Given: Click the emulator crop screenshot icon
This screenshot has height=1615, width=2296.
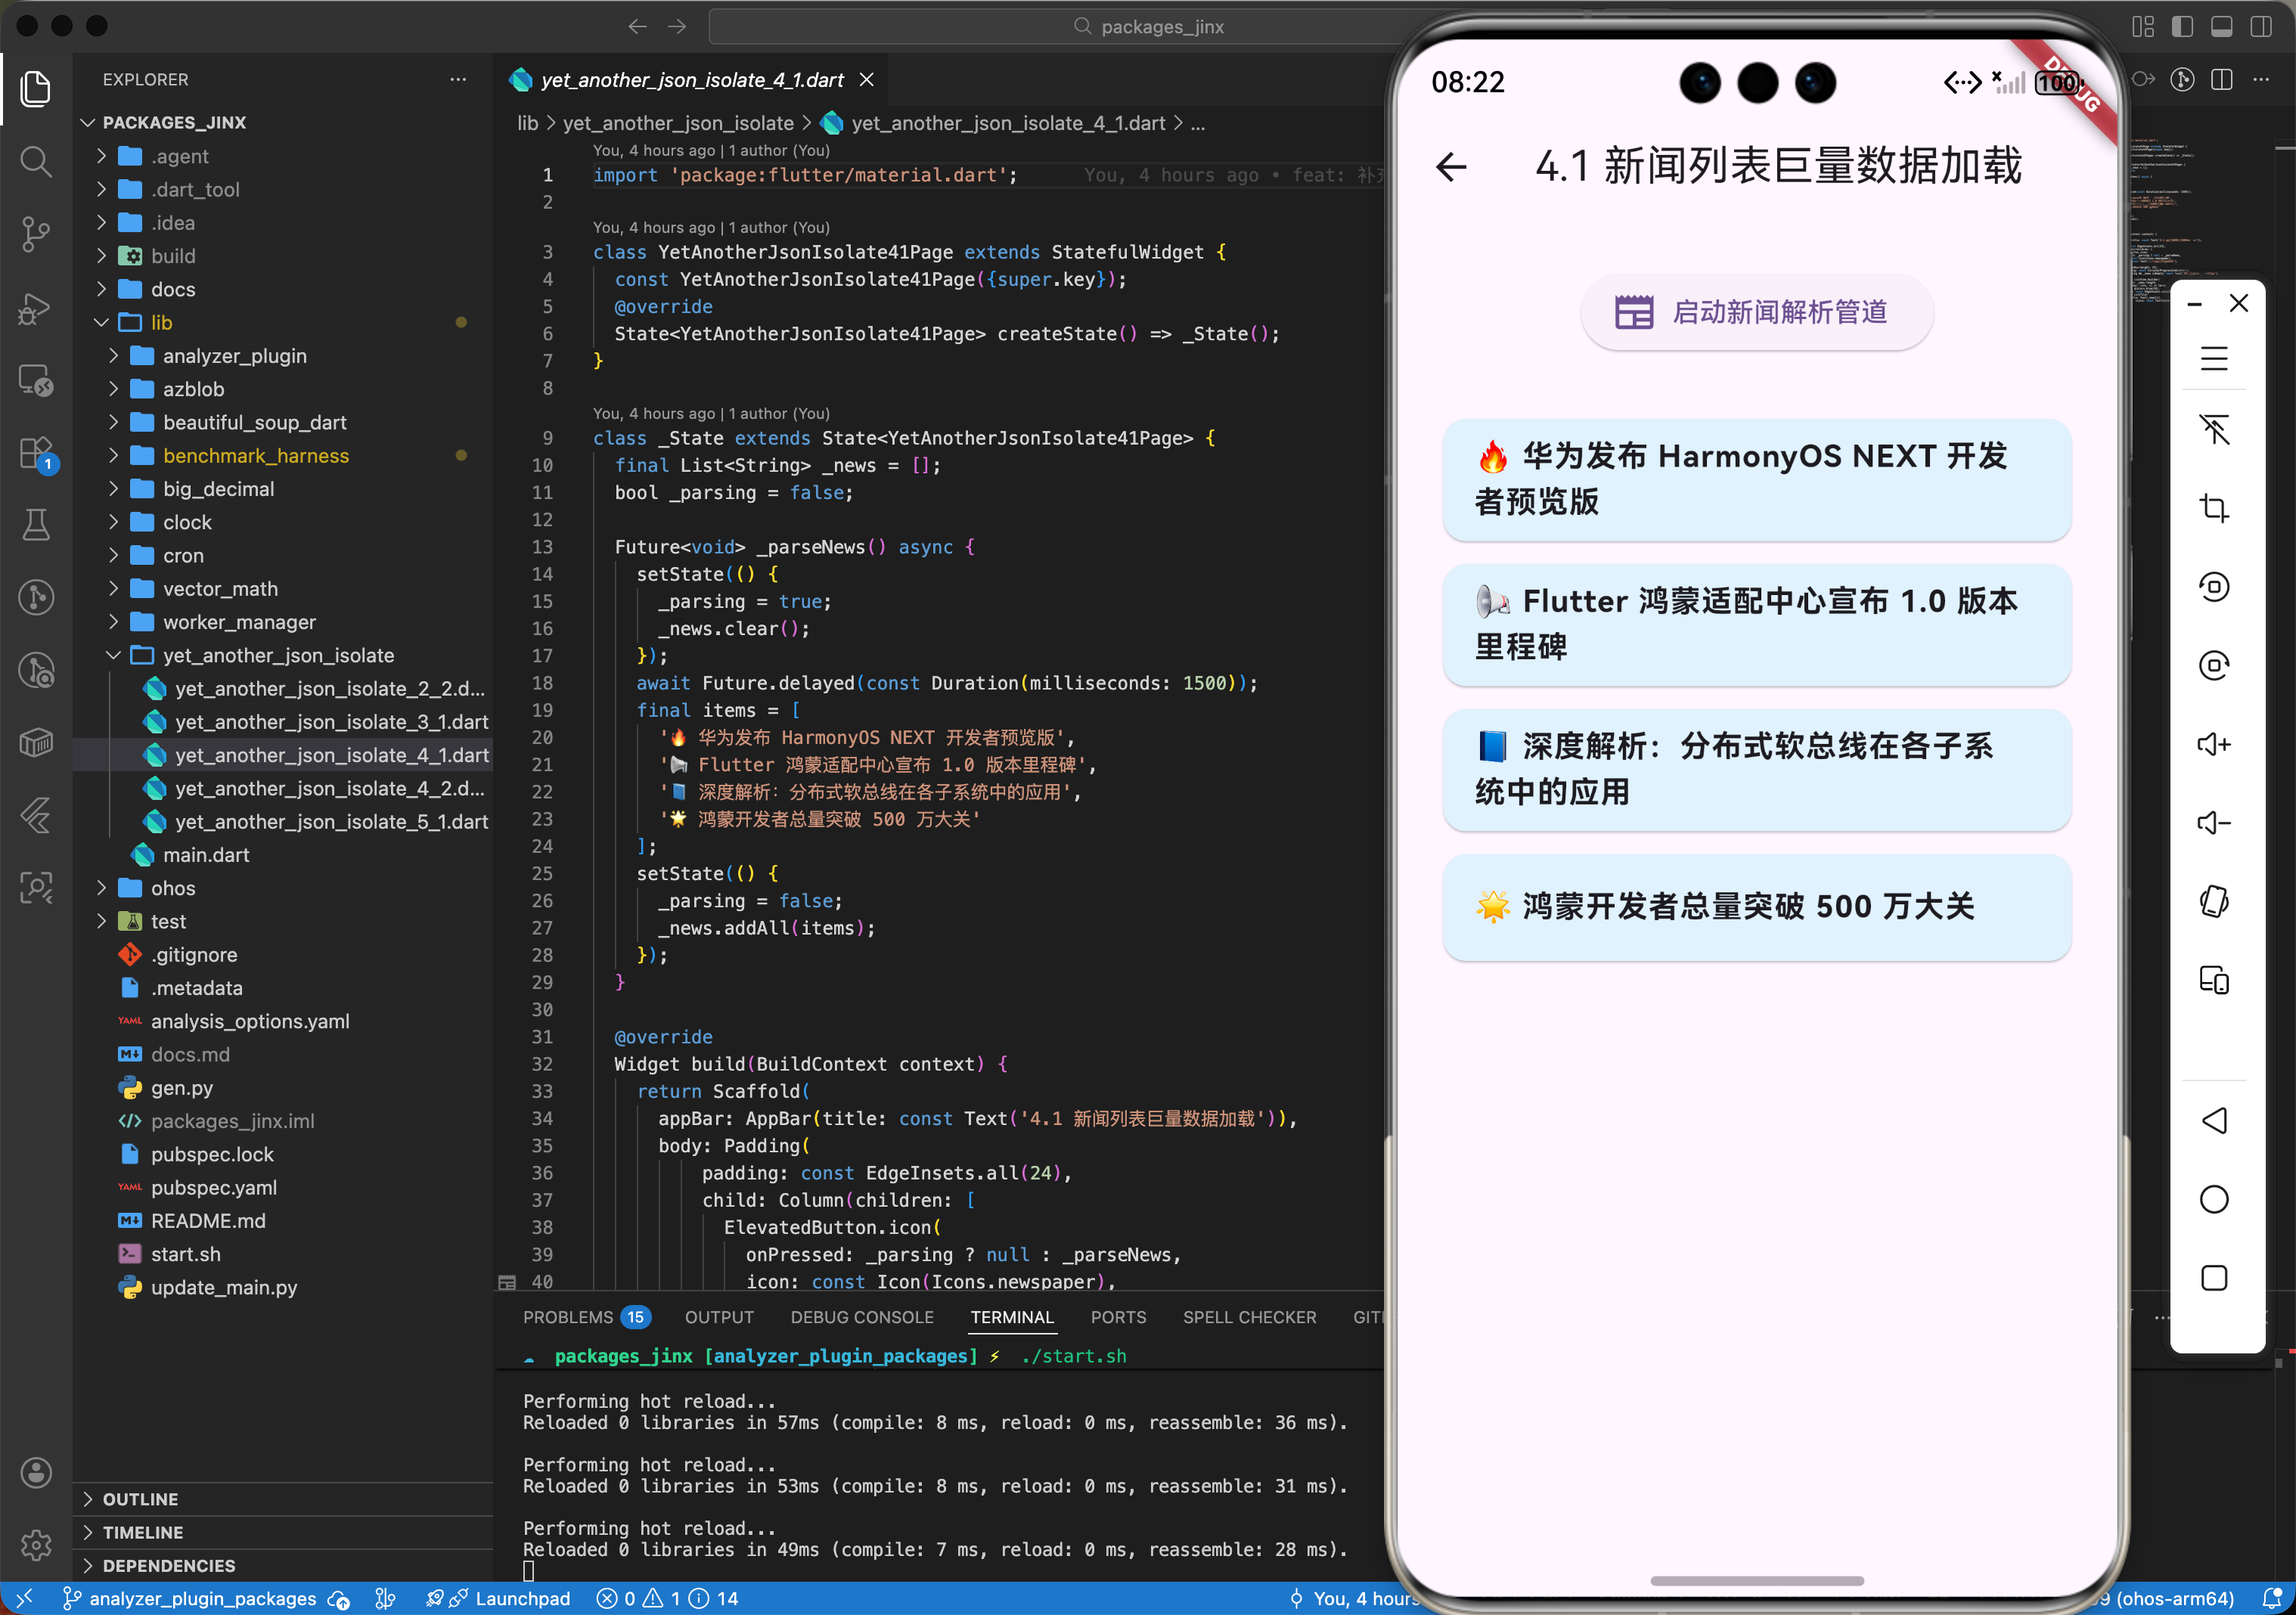Looking at the screenshot, I should coord(2213,508).
